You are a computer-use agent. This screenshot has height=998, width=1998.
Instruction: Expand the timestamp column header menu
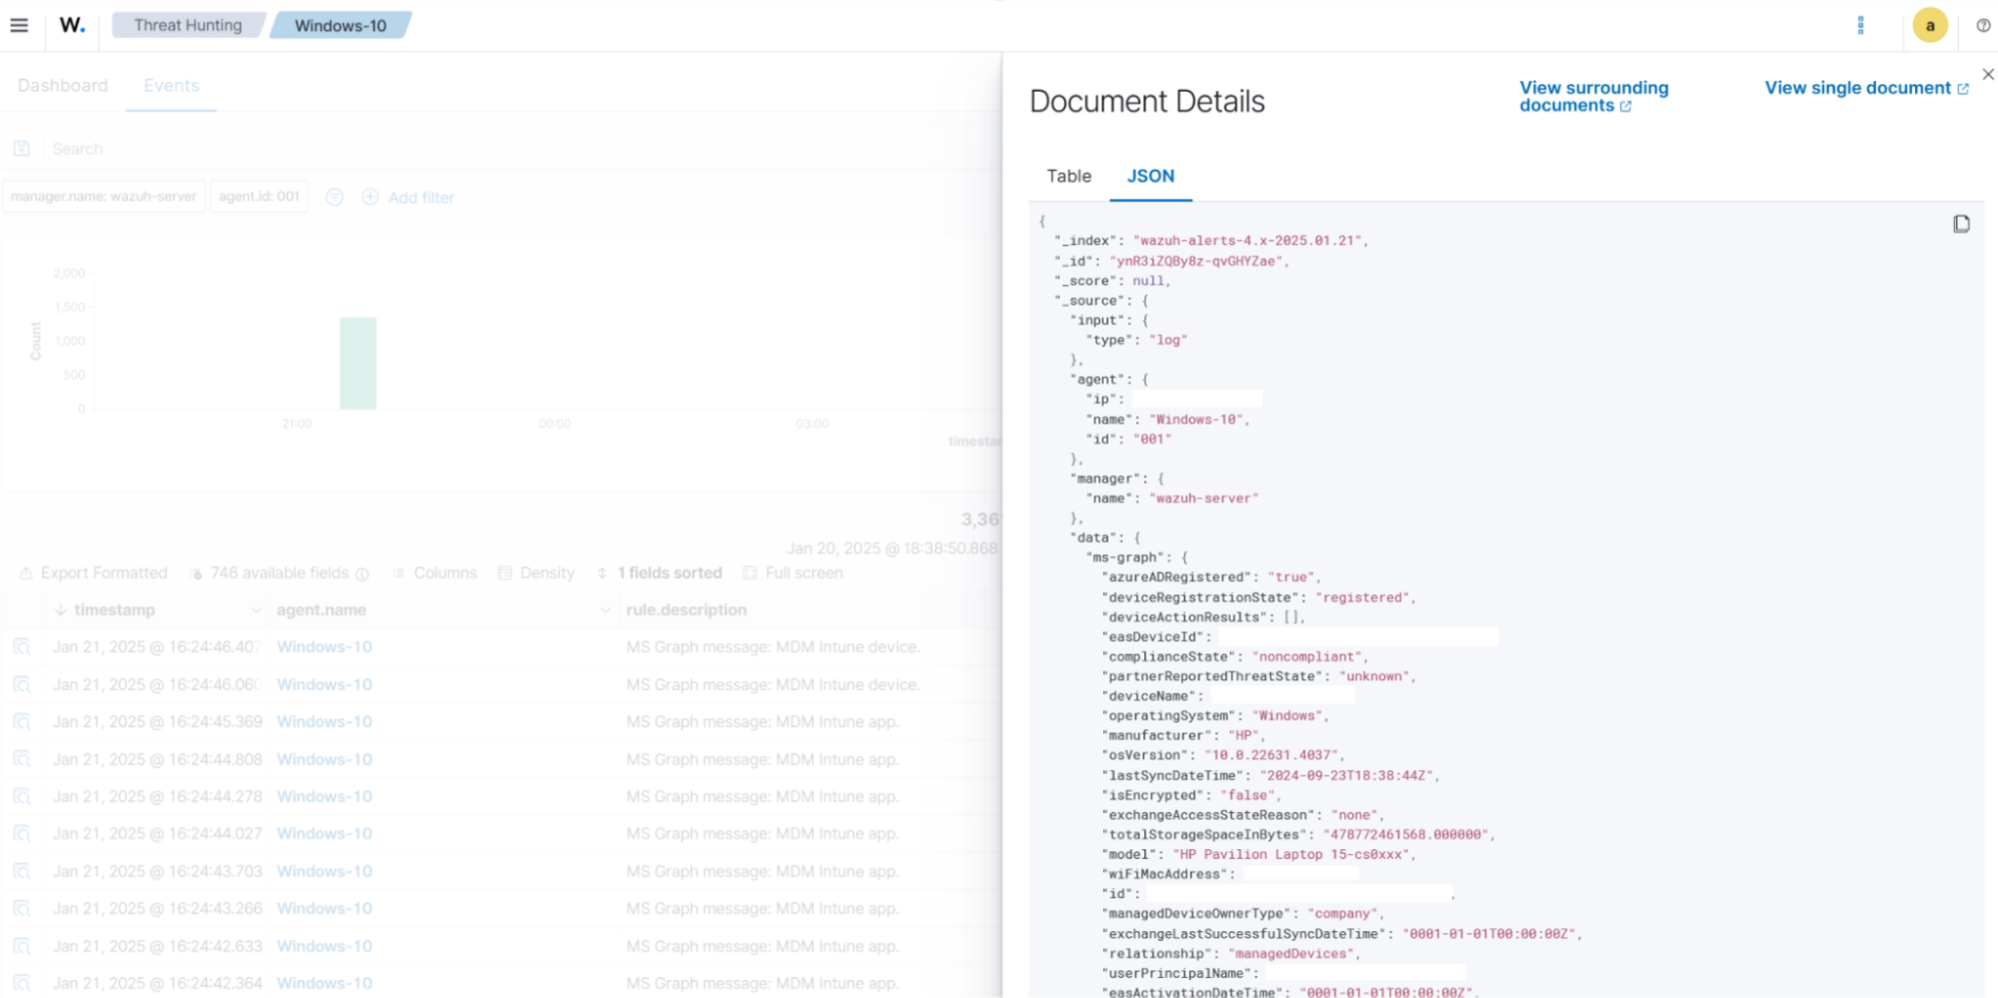[256, 610]
